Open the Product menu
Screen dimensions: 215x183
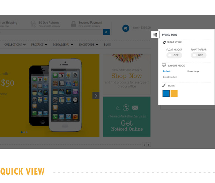tap(39, 45)
